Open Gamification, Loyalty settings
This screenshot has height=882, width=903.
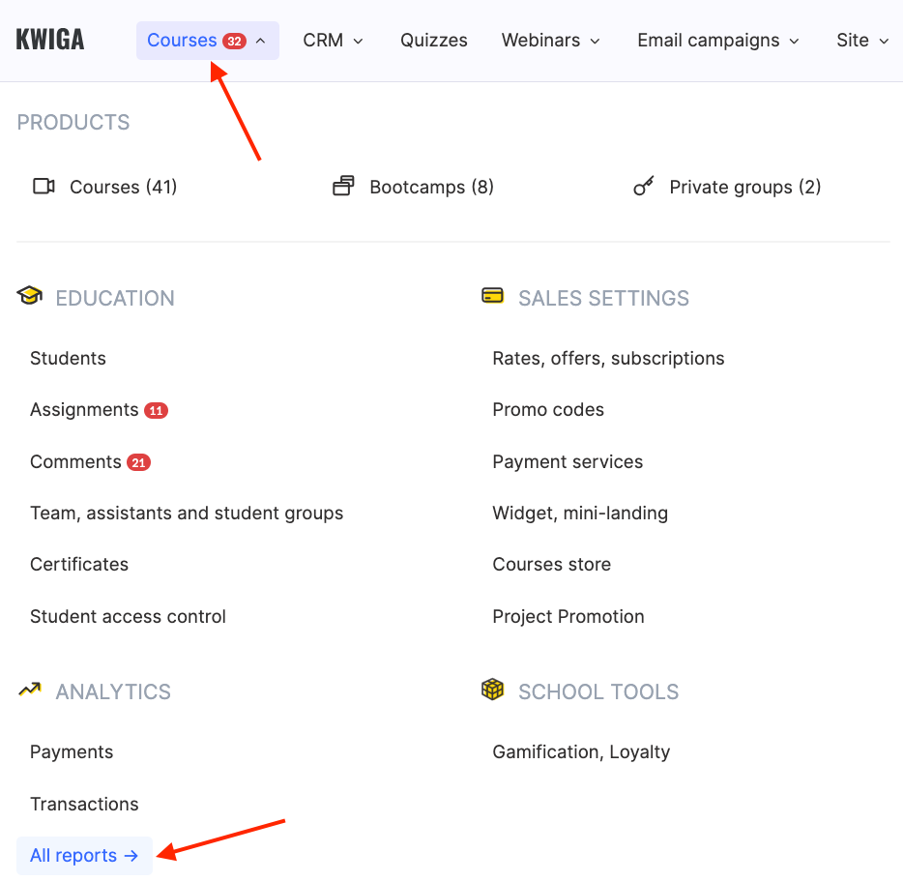(x=581, y=752)
